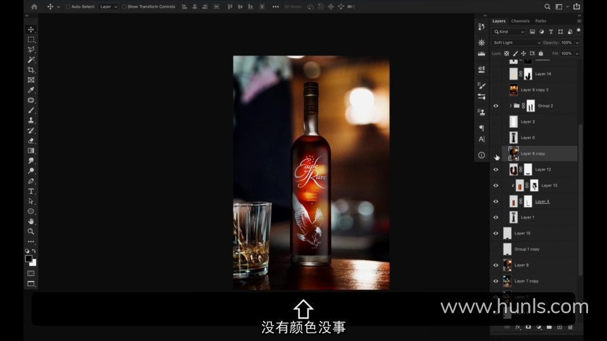The image size is (607, 341).
Task: Open the Search icon at top right
Action: pyautogui.click(x=547, y=6)
